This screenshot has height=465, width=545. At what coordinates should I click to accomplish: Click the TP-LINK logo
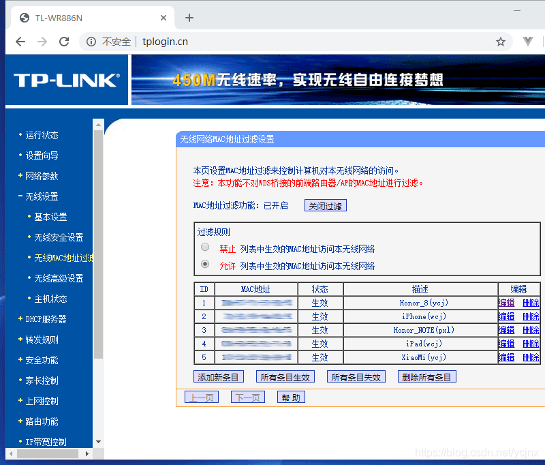click(67, 80)
